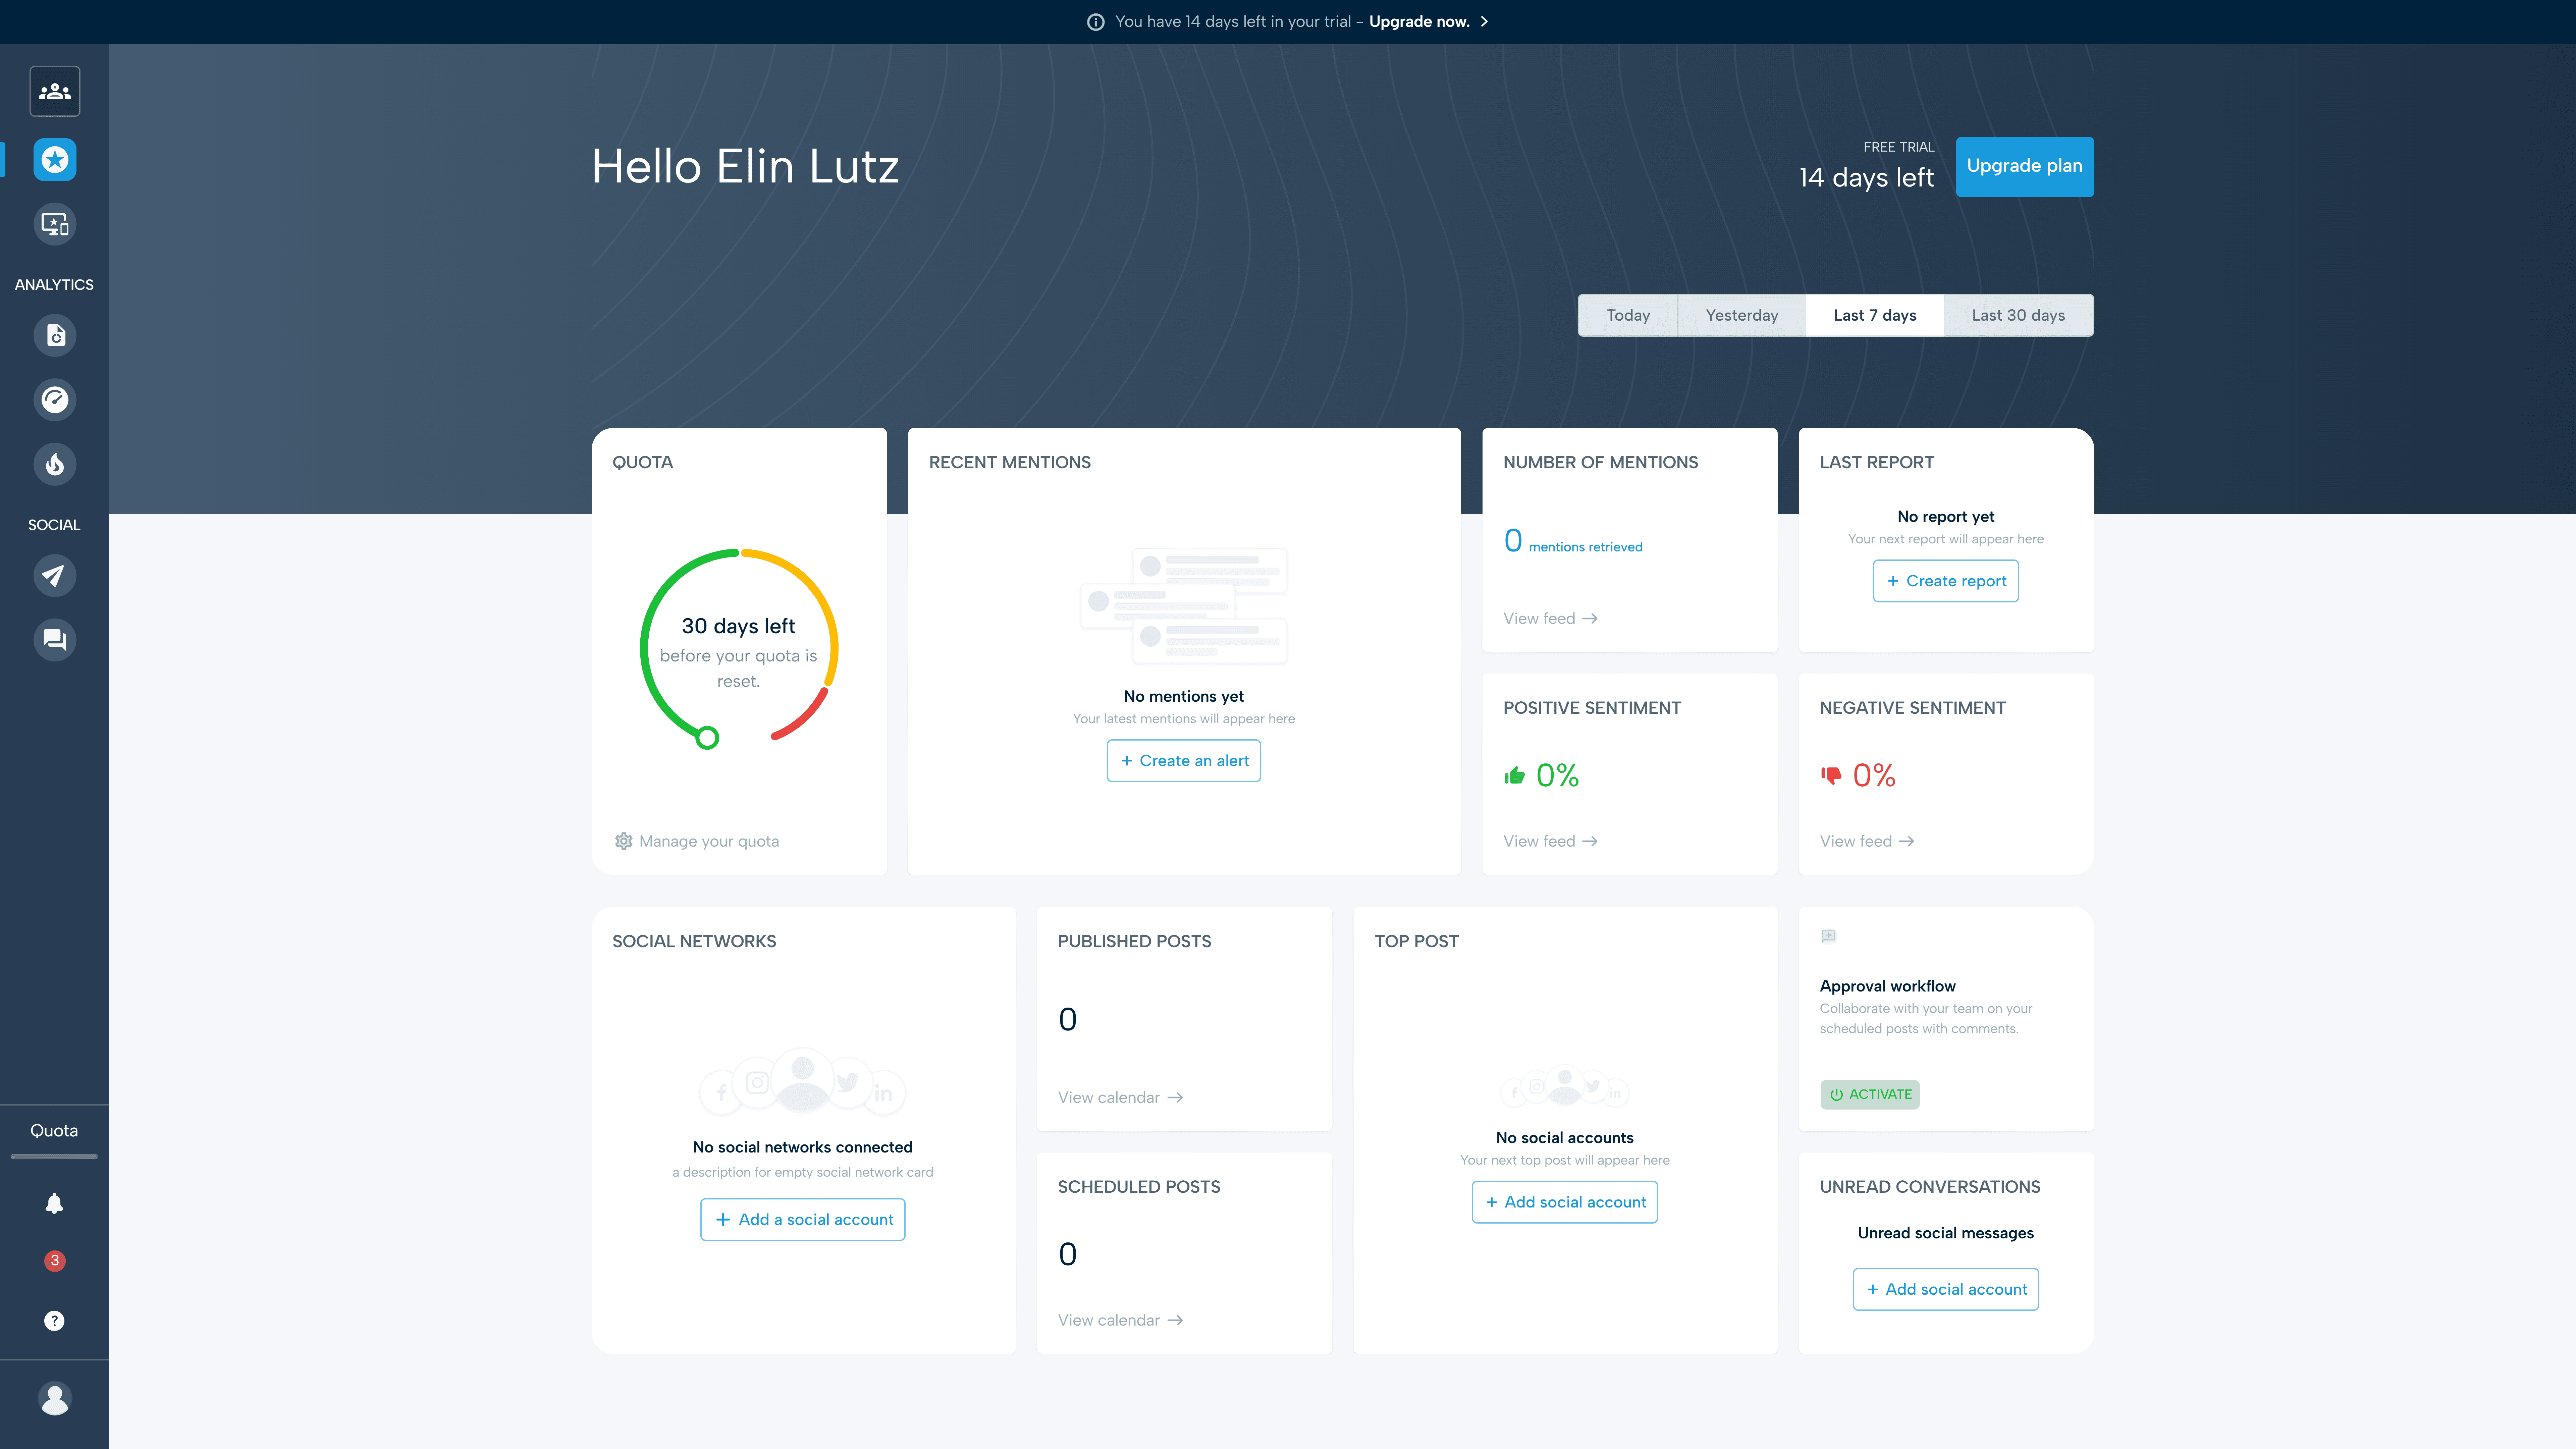Click the chevron arrow after Upgrade now
Viewport: 2576px width, 1449px height.
1484,22
